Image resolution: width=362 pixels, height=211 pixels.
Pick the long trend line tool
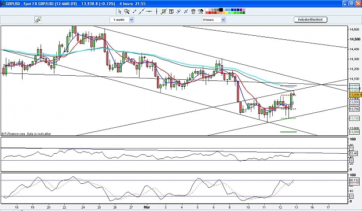tap(141, 12)
